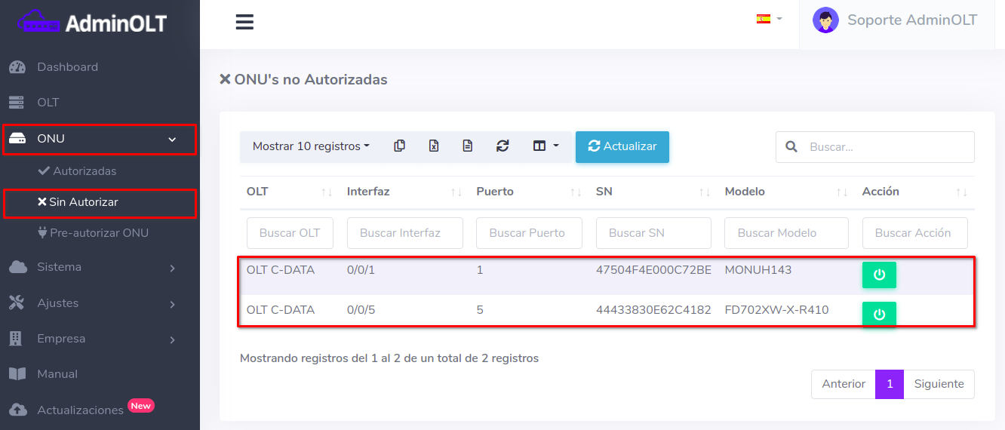Click the hamburger menu toggle icon

click(244, 22)
